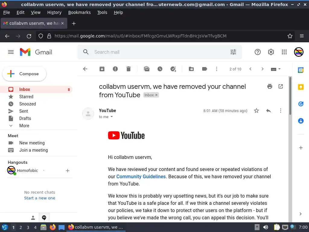The height and width of the screenshot is (232, 309).
Task: Open email in new window
Action: point(281,86)
